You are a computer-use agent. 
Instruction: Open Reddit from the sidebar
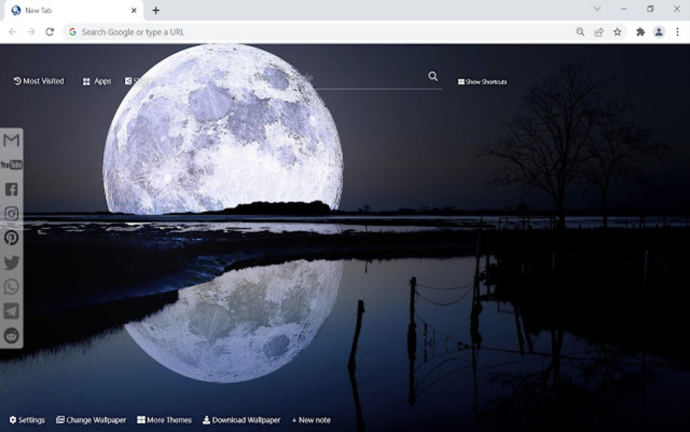pyautogui.click(x=11, y=336)
